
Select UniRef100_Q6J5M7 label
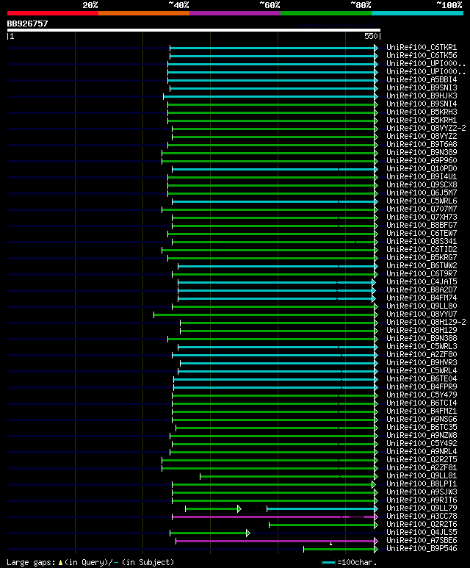pyautogui.click(x=422, y=193)
